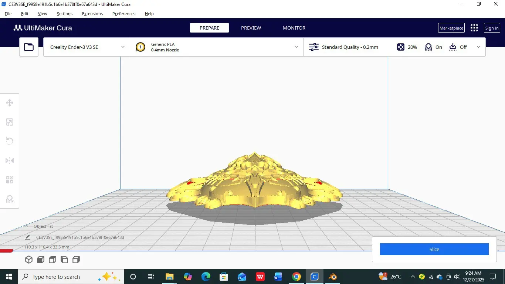The height and width of the screenshot is (284, 505).
Task: Select the Move tool
Action: 10,103
